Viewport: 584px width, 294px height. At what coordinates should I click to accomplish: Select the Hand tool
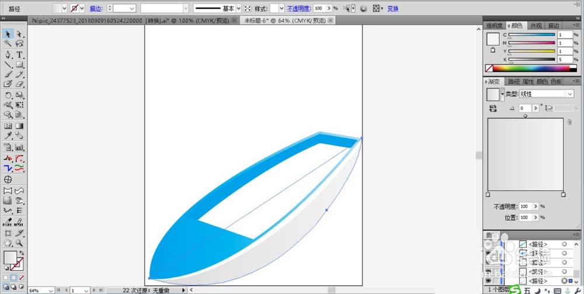[x=8, y=243]
